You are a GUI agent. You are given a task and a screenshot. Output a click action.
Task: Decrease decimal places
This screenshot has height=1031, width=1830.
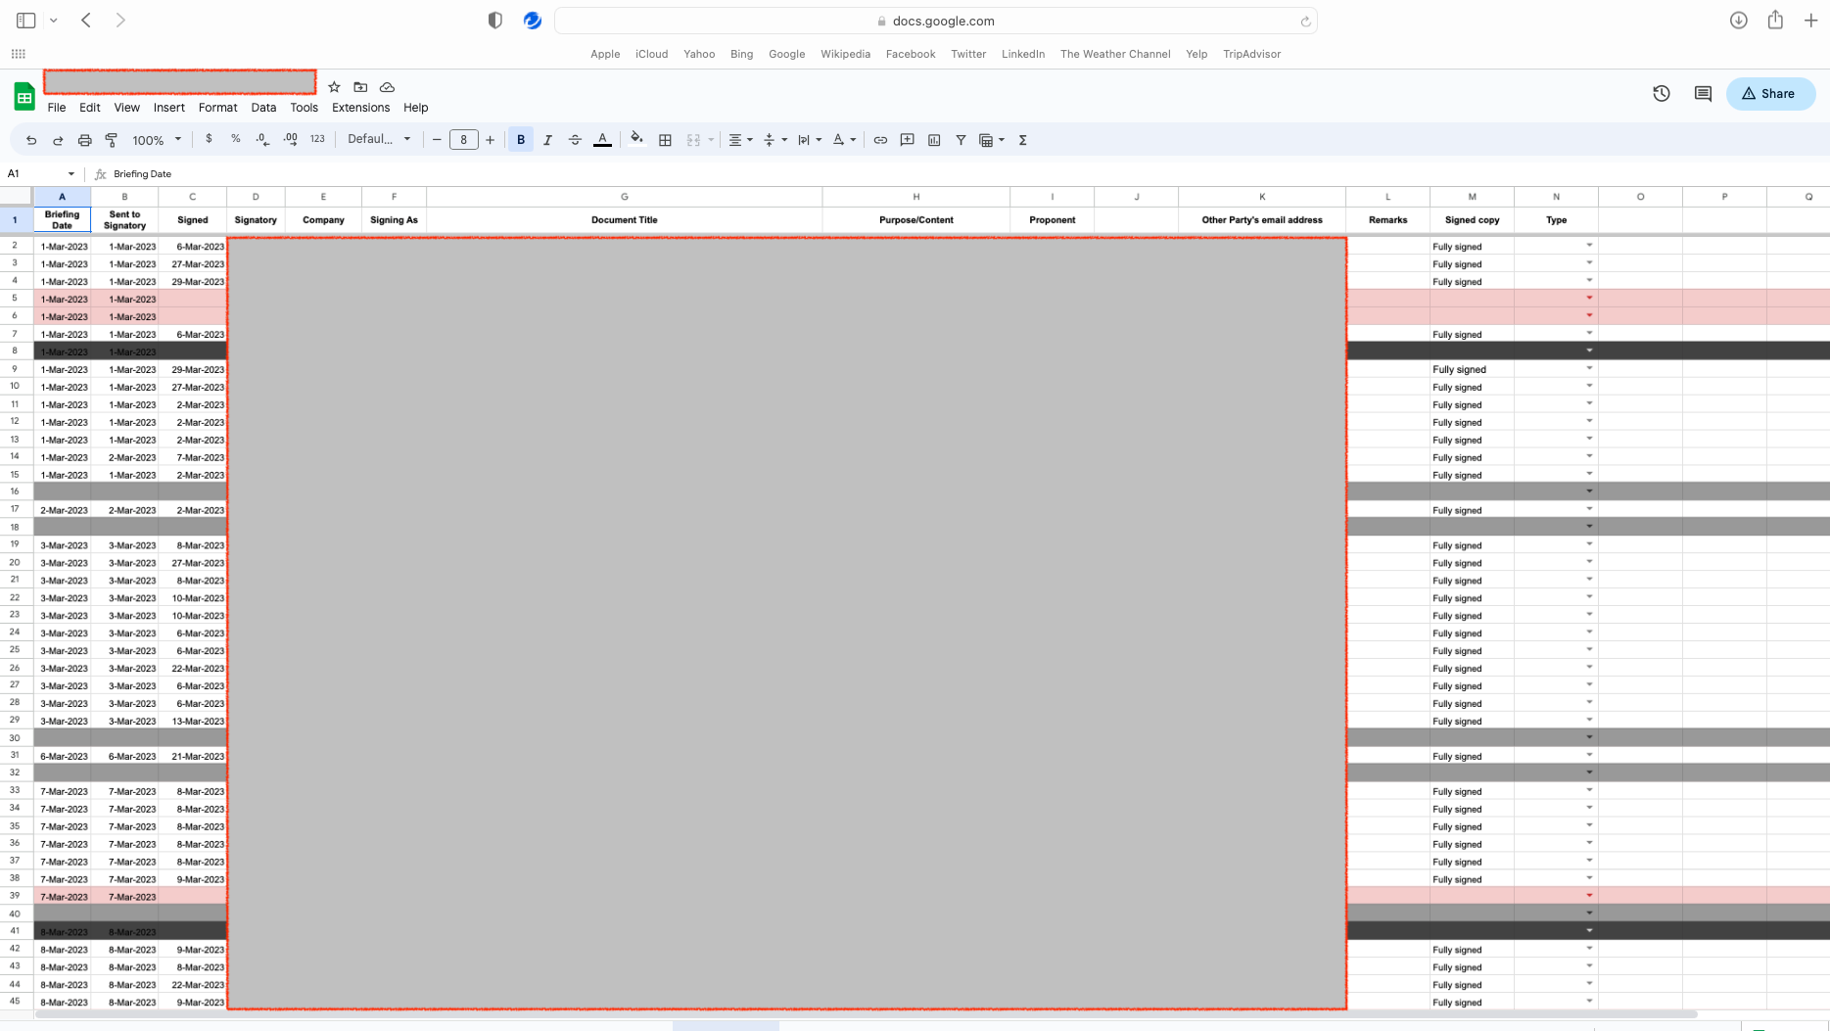pos(262,140)
